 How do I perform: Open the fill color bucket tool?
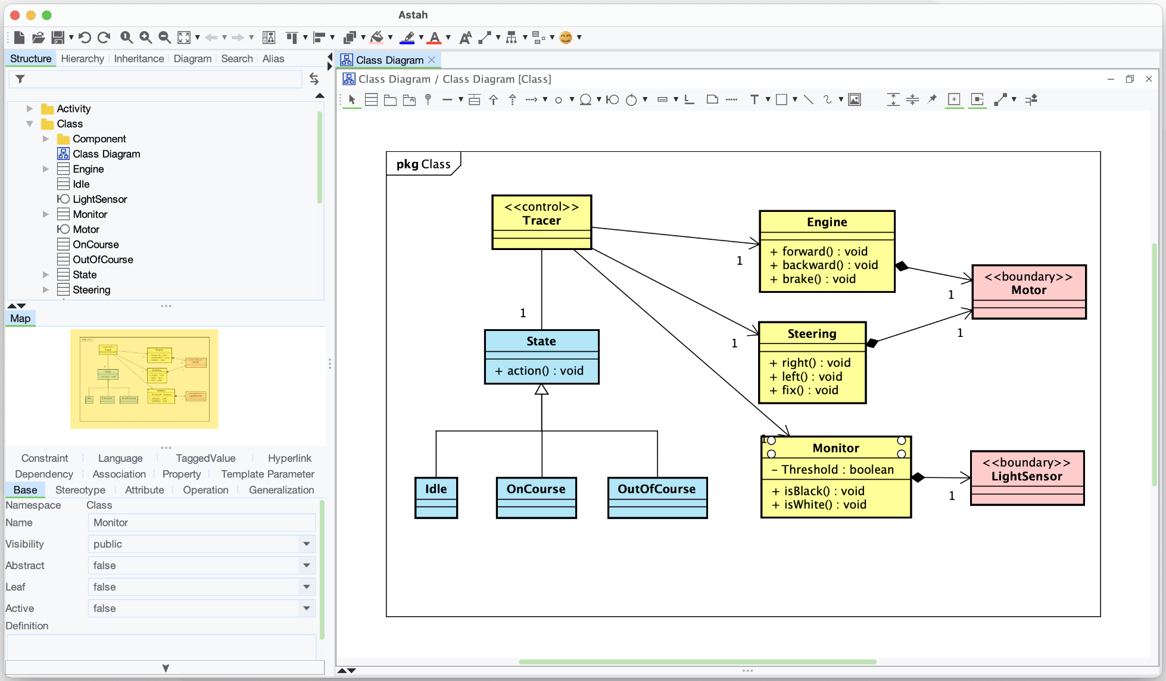(x=377, y=38)
